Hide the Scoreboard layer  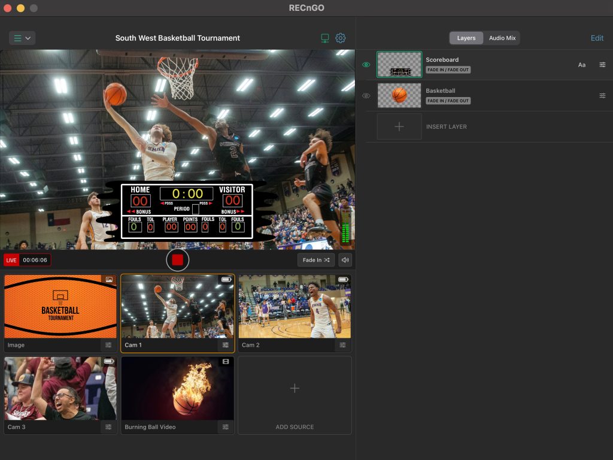(x=366, y=65)
